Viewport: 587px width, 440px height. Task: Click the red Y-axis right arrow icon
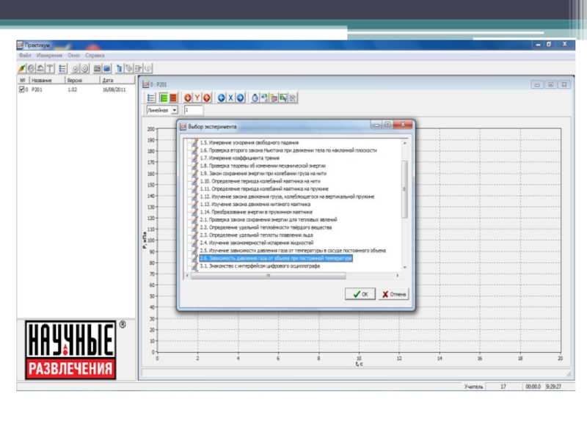point(206,98)
